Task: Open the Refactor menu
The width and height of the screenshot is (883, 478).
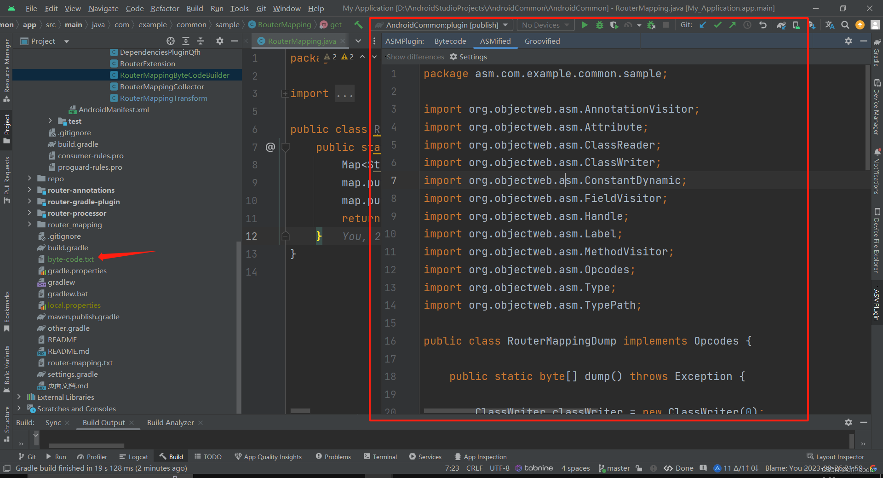Action: click(x=165, y=8)
